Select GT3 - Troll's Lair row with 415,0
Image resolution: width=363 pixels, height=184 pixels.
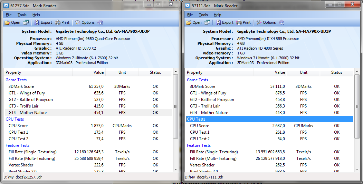[88, 106]
